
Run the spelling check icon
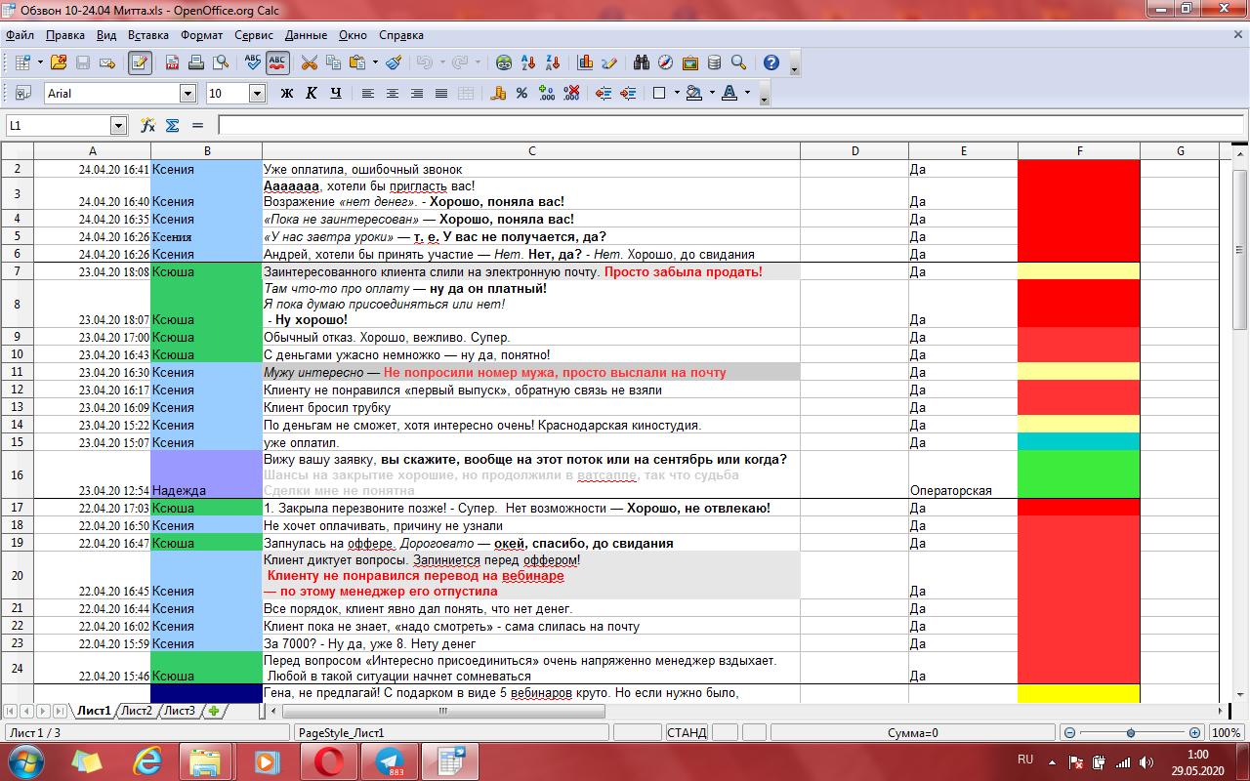[x=253, y=62]
